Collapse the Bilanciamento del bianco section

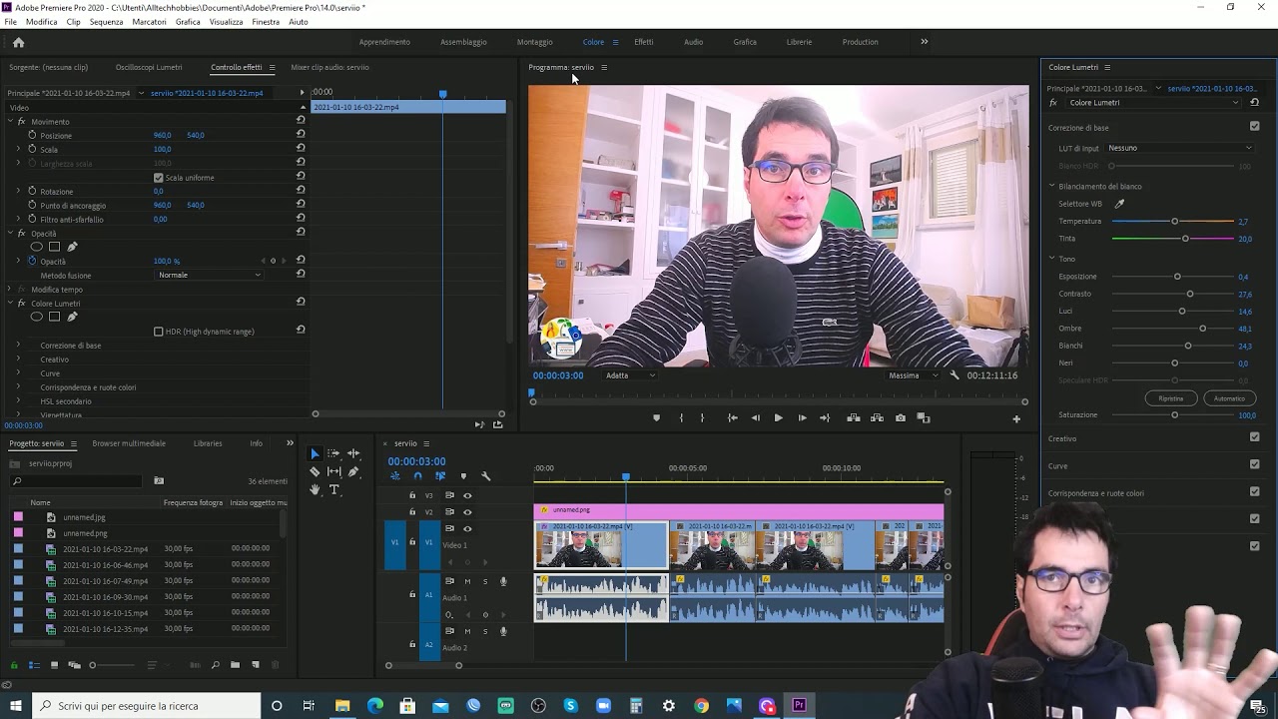(1051, 186)
